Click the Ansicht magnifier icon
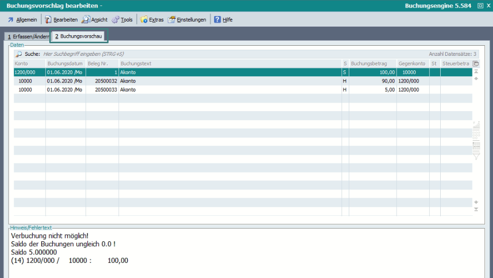 (86, 20)
